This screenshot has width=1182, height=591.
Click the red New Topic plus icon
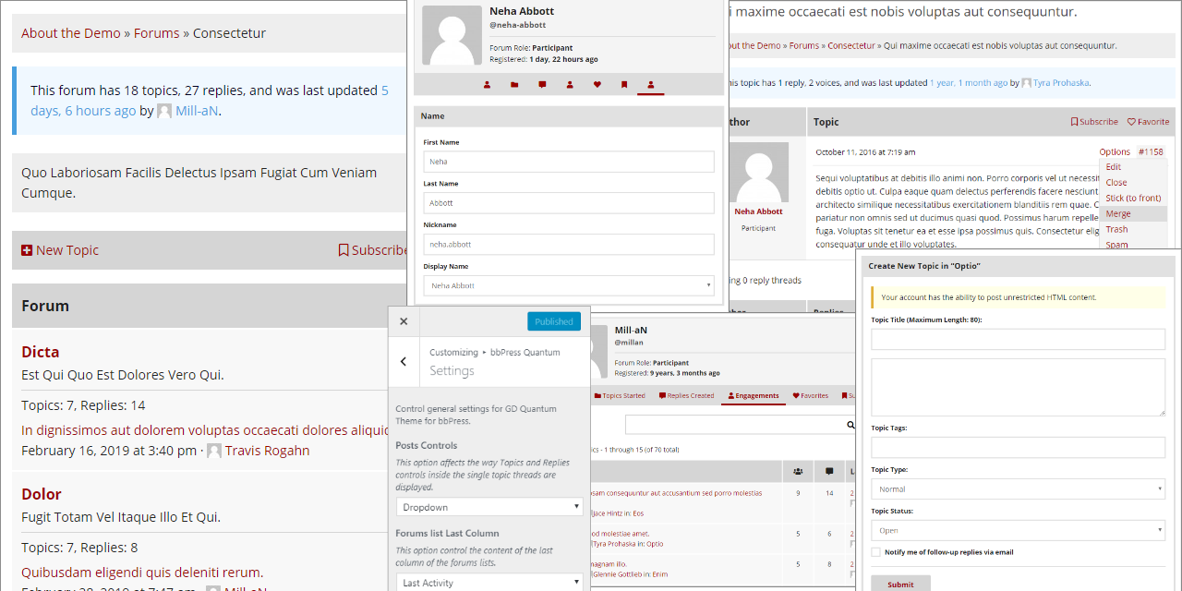[x=25, y=249]
